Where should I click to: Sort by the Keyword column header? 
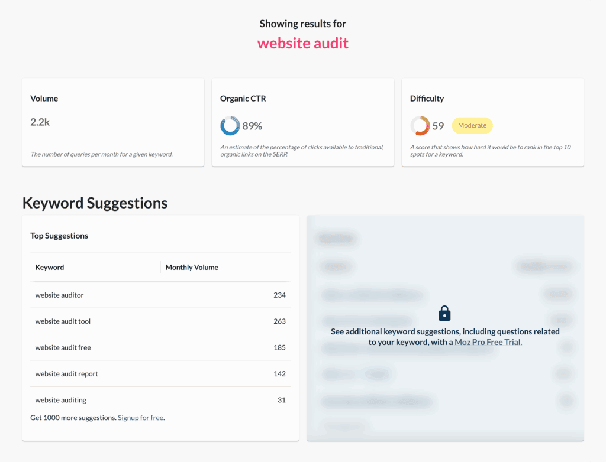(50, 268)
